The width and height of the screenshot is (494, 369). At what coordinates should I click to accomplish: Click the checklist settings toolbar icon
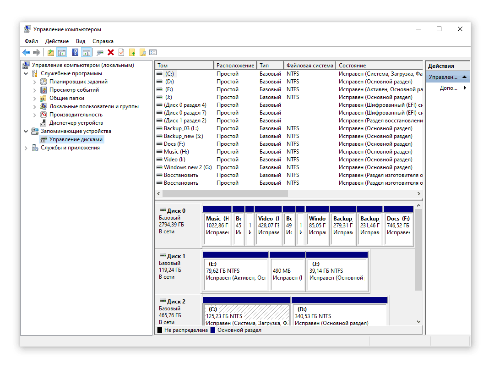[153, 52]
